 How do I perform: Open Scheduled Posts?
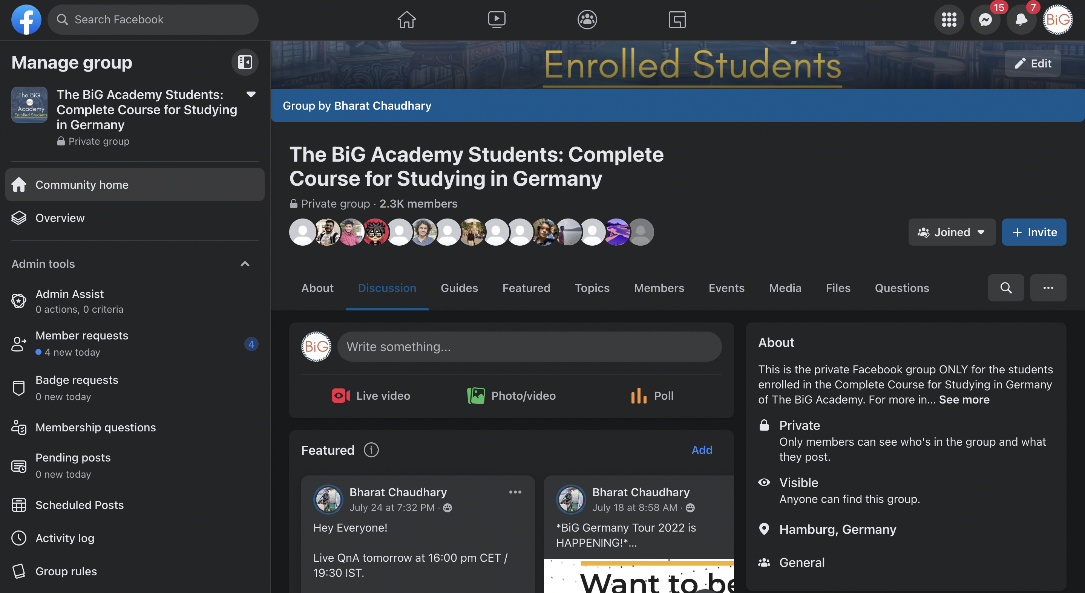pos(135,504)
